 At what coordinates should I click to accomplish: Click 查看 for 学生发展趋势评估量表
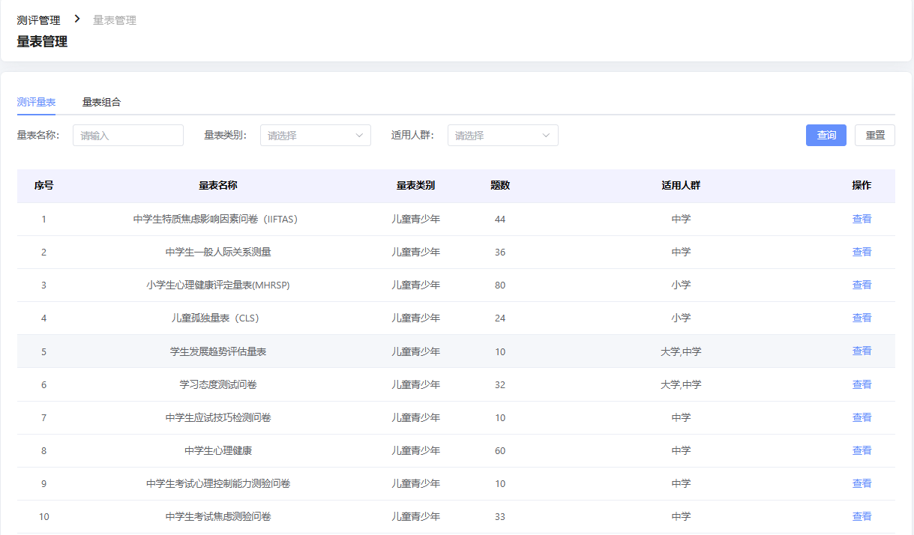pos(862,351)
